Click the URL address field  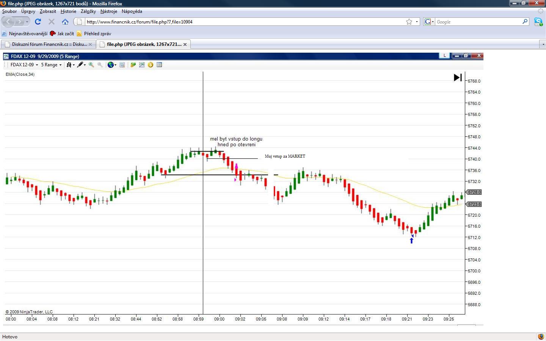click(x=245, y=22)
